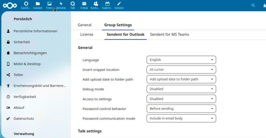
Task: Switch to the Group Settings tab
Action: coord(118,25)
